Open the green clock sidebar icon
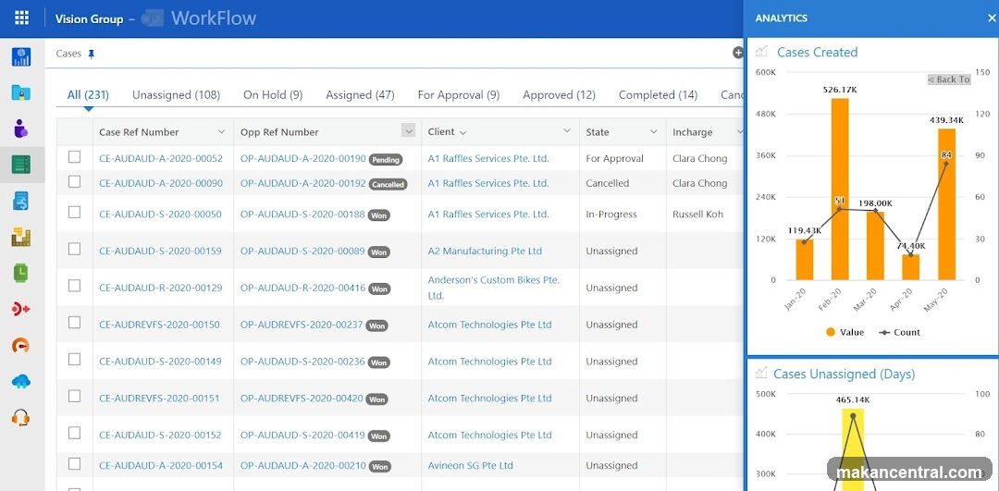Viewport: 999px width, 491px height. click(x=21, y=273)
